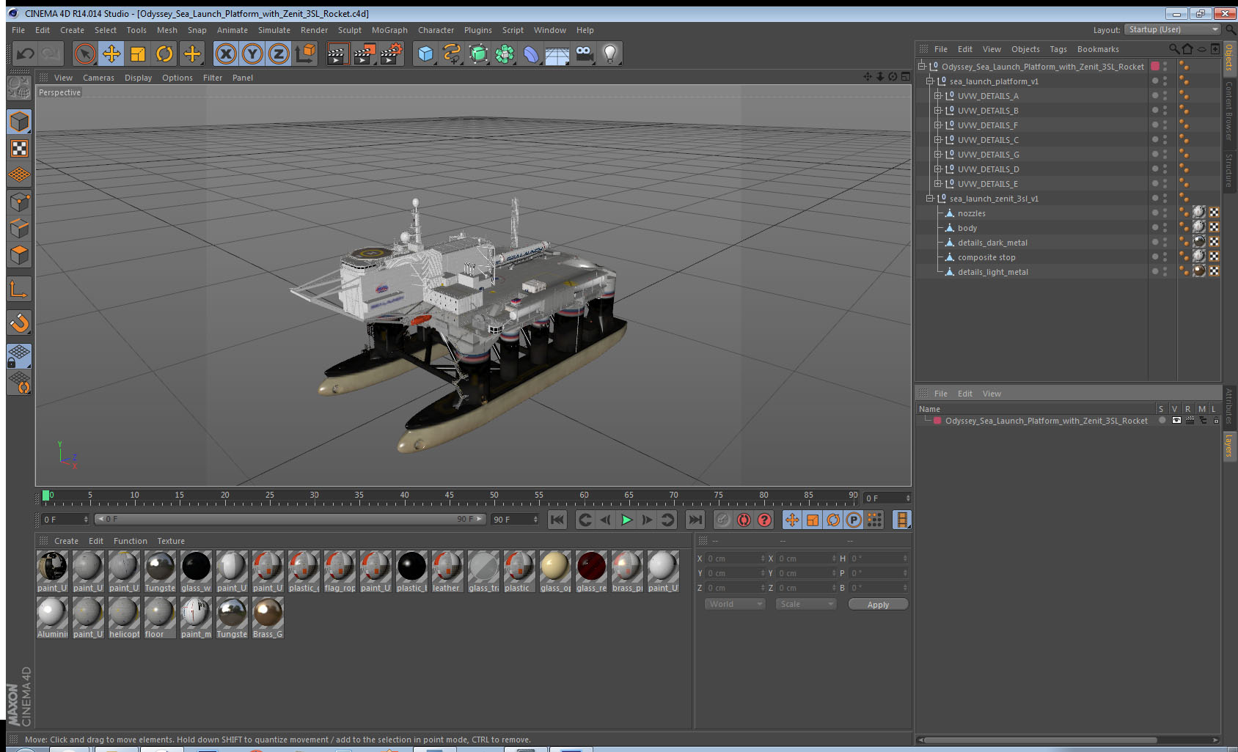This screenshot has width=1238, height=752.
Task: Select the Live Selection tool
Action: point(85,54)
